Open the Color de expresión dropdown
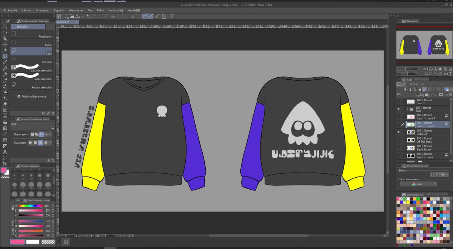 (x=418, y=184)
